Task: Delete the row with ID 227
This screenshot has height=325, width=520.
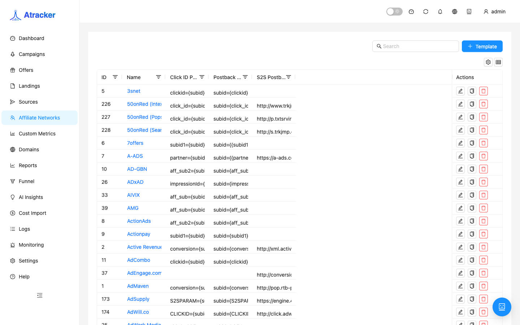Action: [x=484, y=117]
